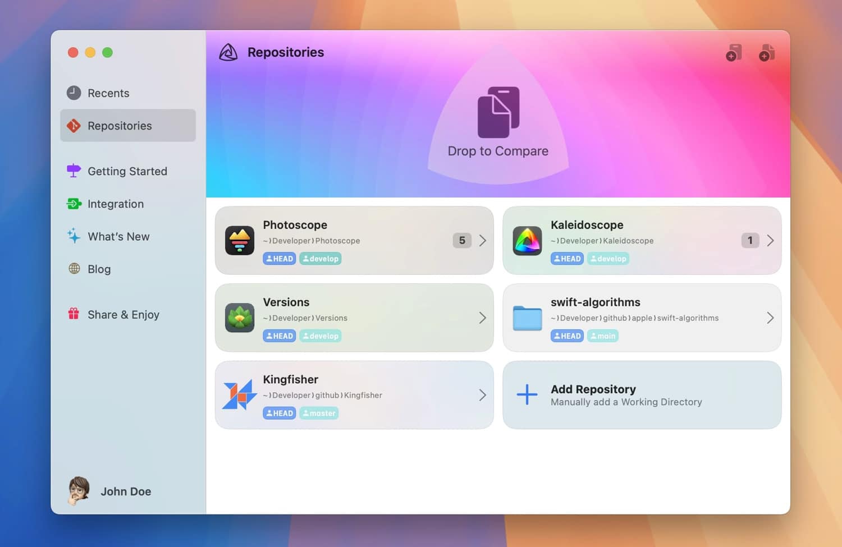842x547 pixels.
Task: Click path Developer github apple swift-algorithms
Action: tap(635, 318)
